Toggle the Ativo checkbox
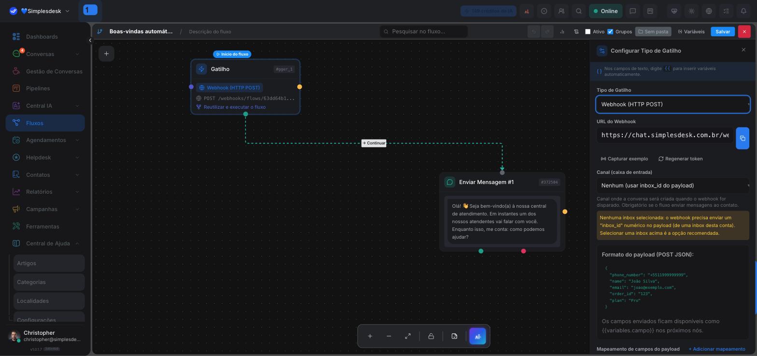Screen dimensions: 757x356 pyautogui.click(x=588, y=31)
